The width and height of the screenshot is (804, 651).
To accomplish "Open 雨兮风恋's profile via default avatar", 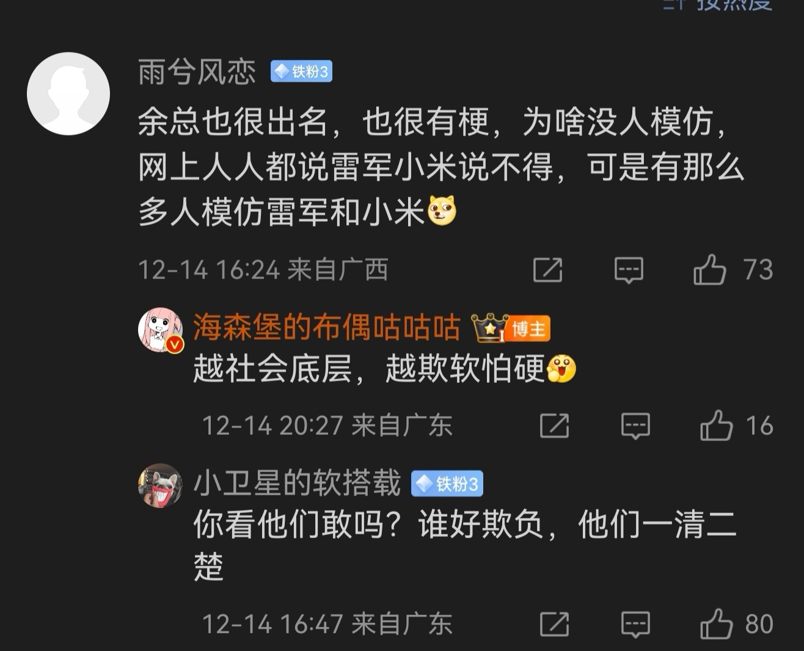I will (68, 93).
